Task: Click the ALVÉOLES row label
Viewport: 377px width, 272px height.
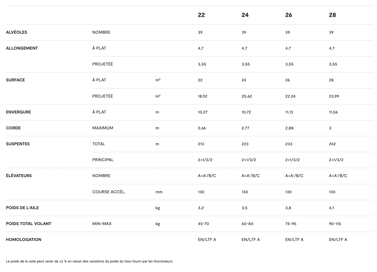Action: [x=16, y=32]
